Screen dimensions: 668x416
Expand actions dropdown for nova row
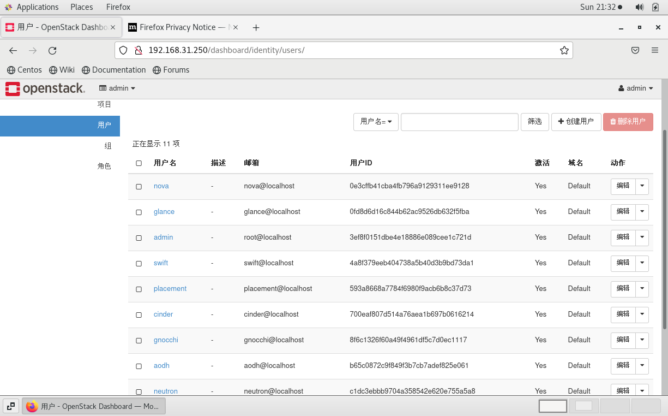642,186
